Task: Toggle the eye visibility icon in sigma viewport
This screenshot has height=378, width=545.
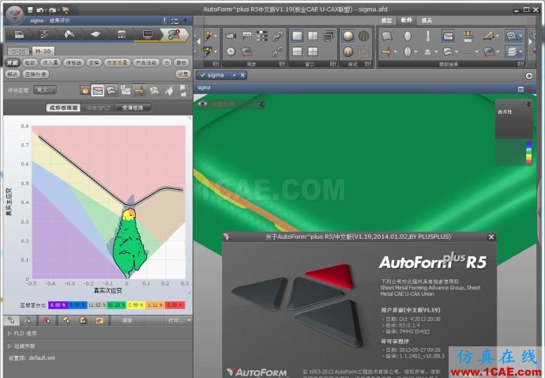Action: click(202, 104)
